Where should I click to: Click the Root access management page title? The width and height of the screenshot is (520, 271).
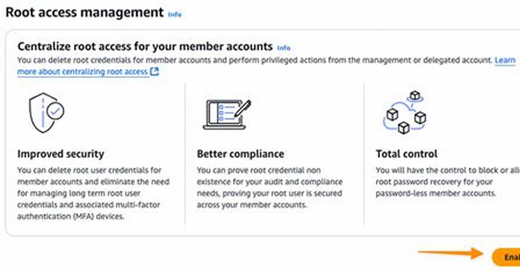(x=84, y=12)
